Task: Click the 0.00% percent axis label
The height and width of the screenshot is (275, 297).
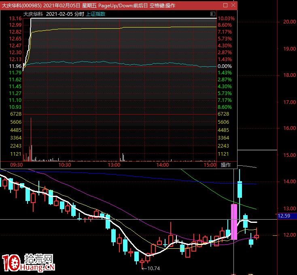Action: point(225,66)
